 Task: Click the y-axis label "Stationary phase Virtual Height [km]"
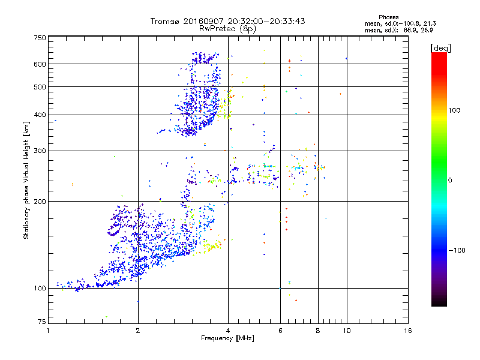tap(26, 180)
